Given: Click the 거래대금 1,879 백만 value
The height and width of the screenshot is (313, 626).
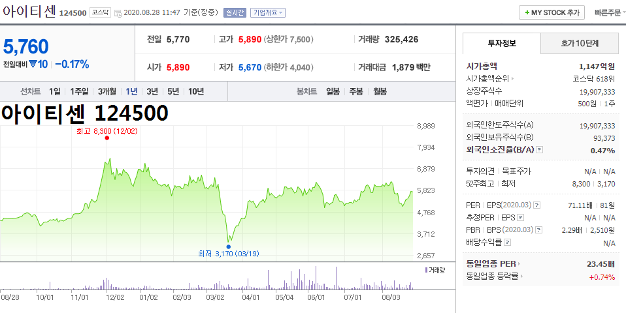Looking at the screenshot, I should click(411, 67).
